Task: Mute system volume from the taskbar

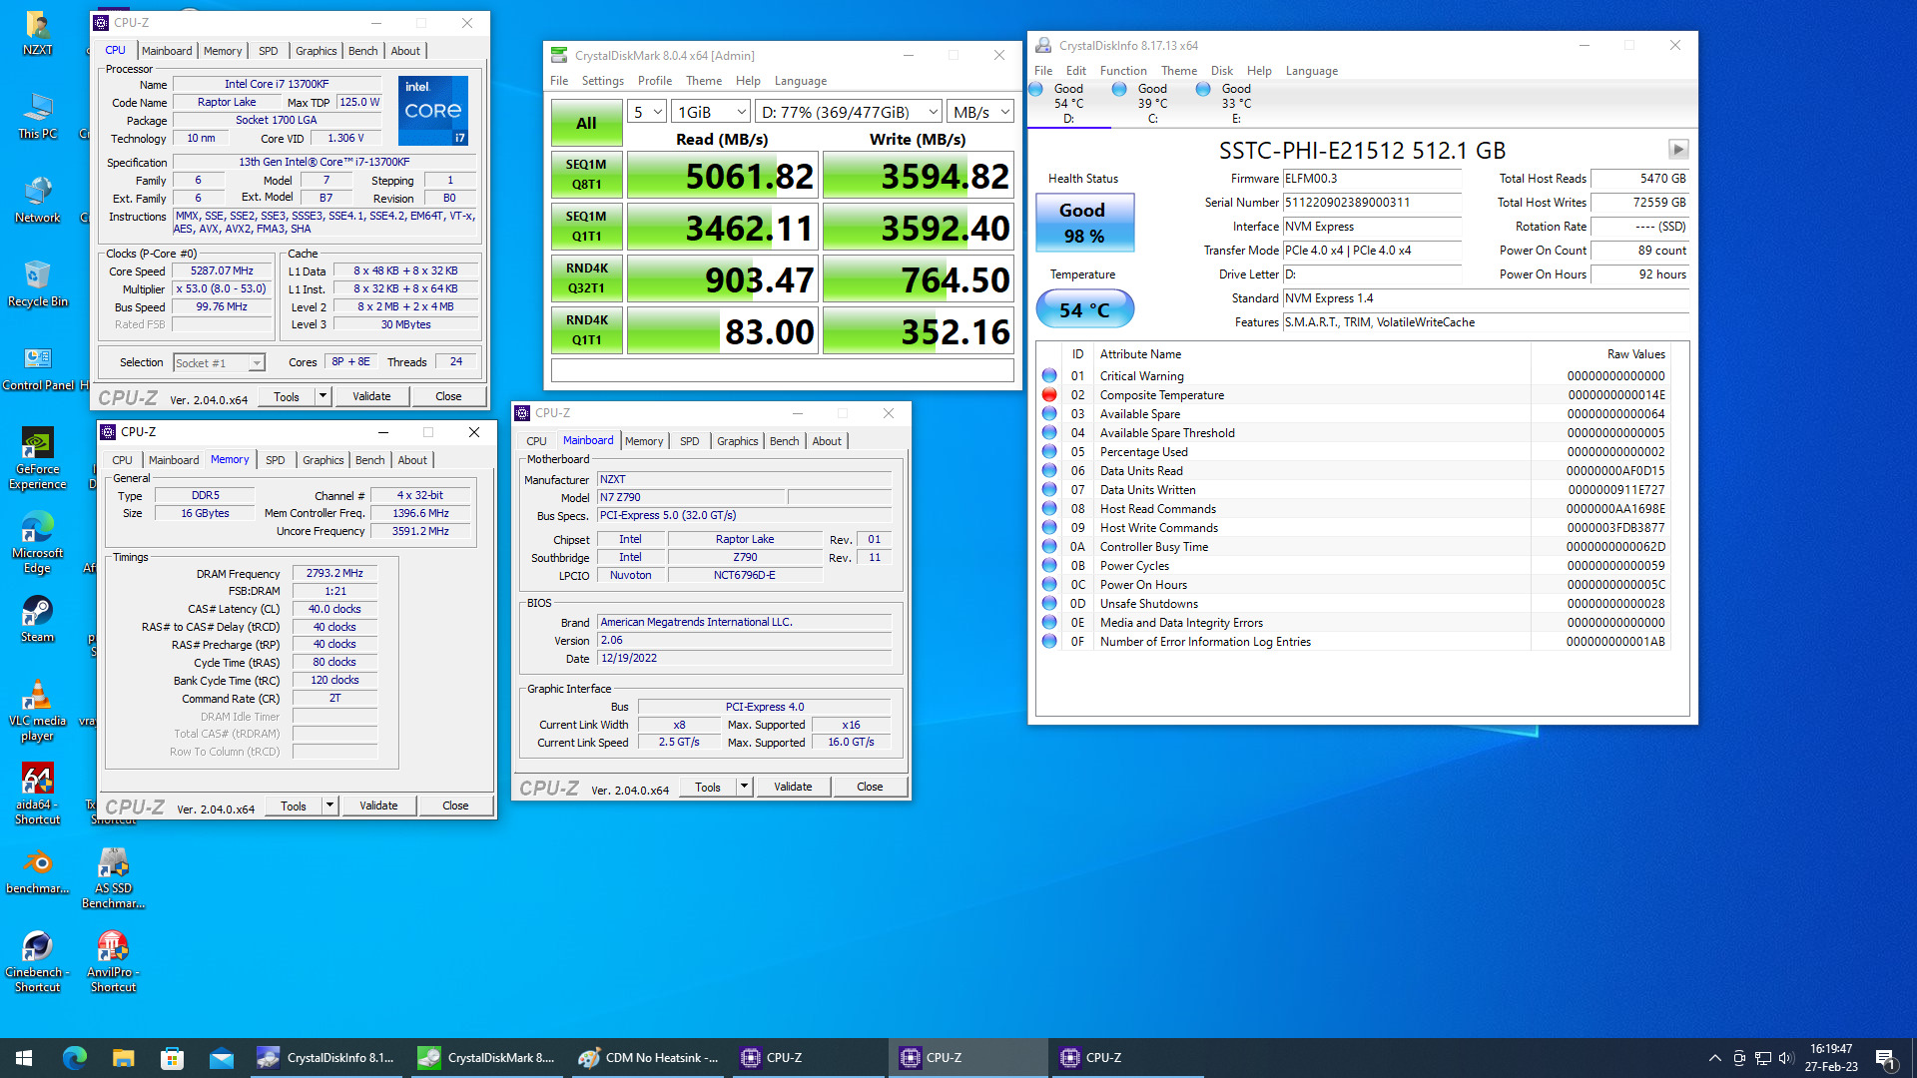Action: click(x=1788, y=1058)
